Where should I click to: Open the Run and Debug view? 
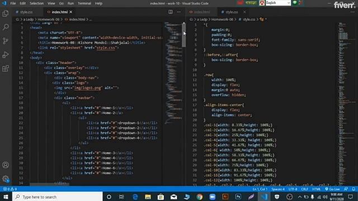pos(6,55)
